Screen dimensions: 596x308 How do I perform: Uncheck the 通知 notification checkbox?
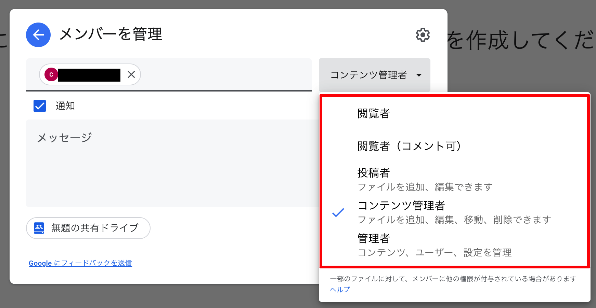coord(39,106)
